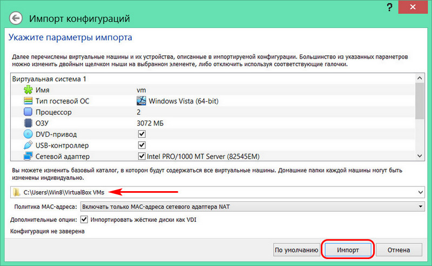Toggle Импортировать жёсткие диски как VDI checkbox

(x=84, y=220)
